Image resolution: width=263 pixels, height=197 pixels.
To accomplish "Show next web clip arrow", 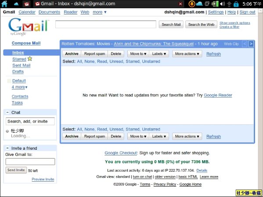I will [251, 44].
